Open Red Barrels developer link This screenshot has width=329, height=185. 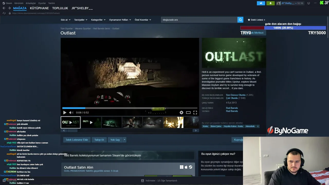coord(232,108)
